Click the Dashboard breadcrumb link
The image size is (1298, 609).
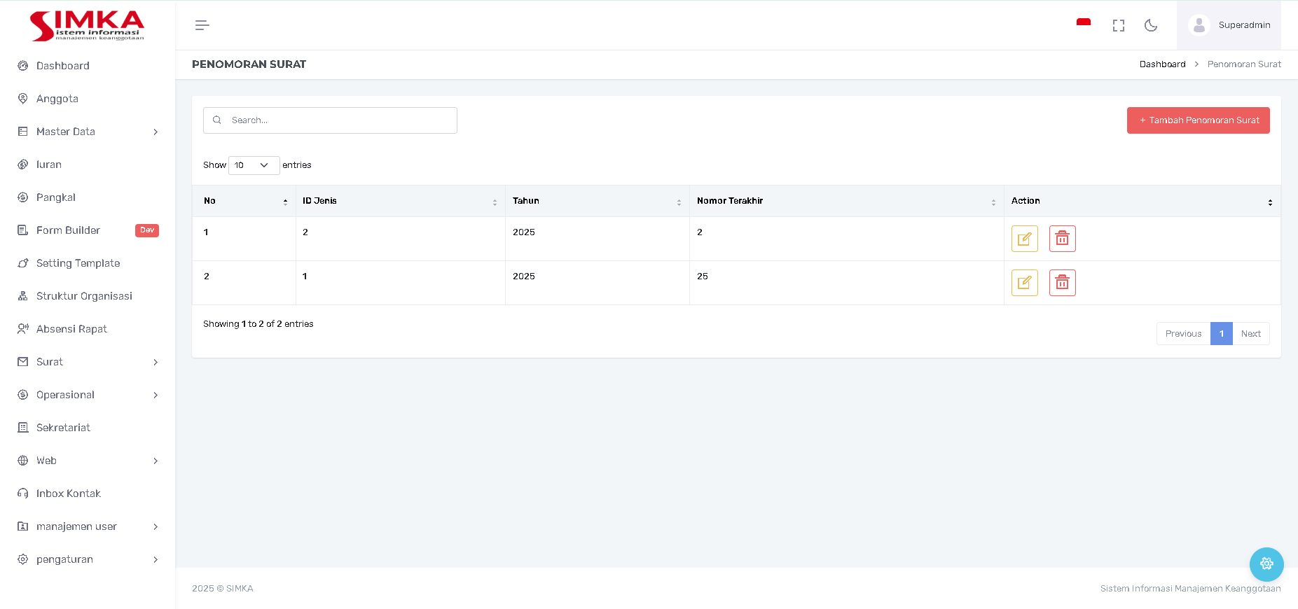[1162, 64]
